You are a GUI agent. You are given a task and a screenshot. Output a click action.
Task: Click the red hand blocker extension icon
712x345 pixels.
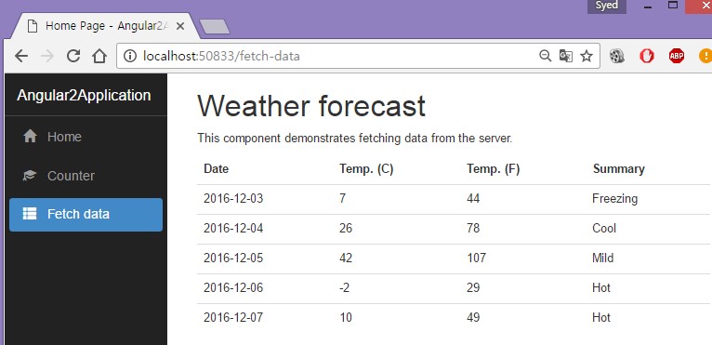(647, 56)
